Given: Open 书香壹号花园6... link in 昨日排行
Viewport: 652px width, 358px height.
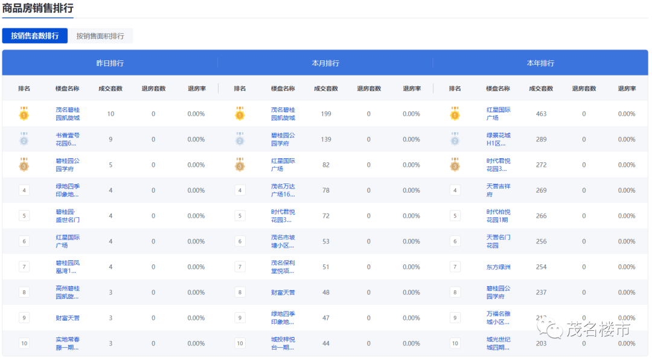Looking at the screenshot, I should tap(68, 139).
